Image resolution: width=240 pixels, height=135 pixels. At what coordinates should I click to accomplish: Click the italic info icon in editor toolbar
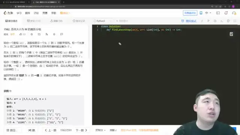click(x=202, y=21)
